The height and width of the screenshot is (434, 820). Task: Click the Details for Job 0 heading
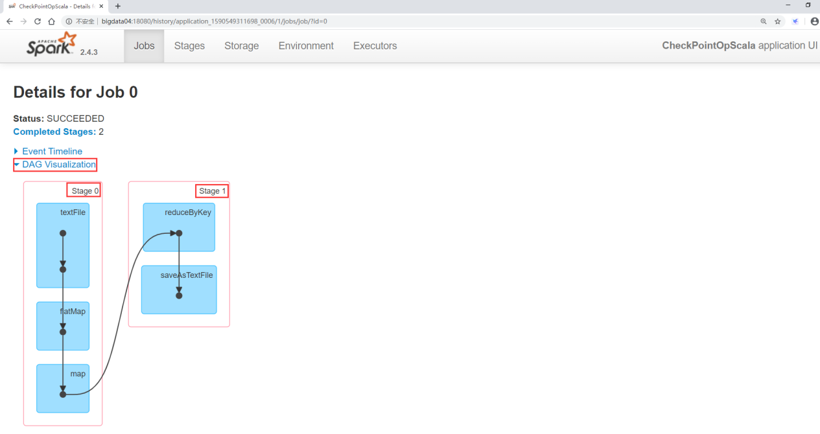[76, 92]
